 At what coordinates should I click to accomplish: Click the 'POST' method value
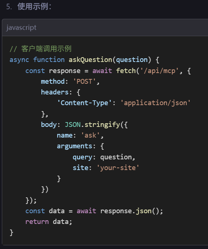point(84,82)
